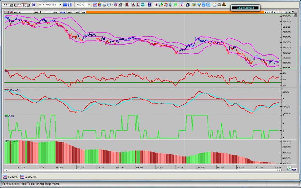Viewport: 301px width, 188px height.
Task: Open the matriks dropdown at chart top-right
Action: tap(286, 12)
